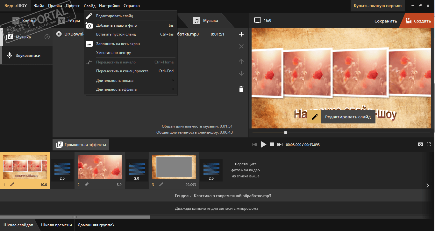This screenshot has height=231, width=435.
Task: Jump to the previous slide in the player
Action: pos(255,145)
